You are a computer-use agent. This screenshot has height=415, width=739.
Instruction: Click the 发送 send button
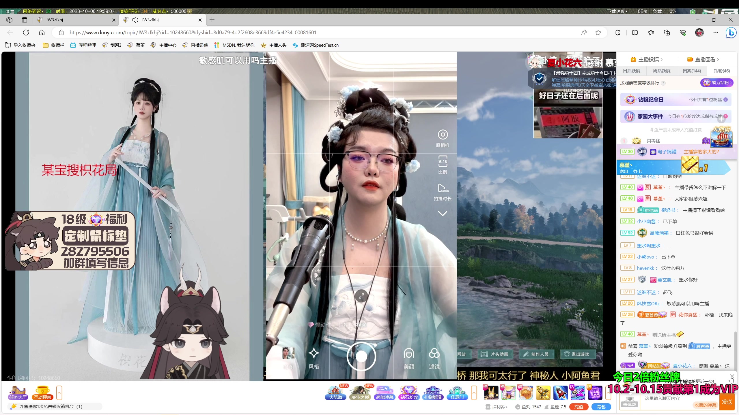pos(727,402)
